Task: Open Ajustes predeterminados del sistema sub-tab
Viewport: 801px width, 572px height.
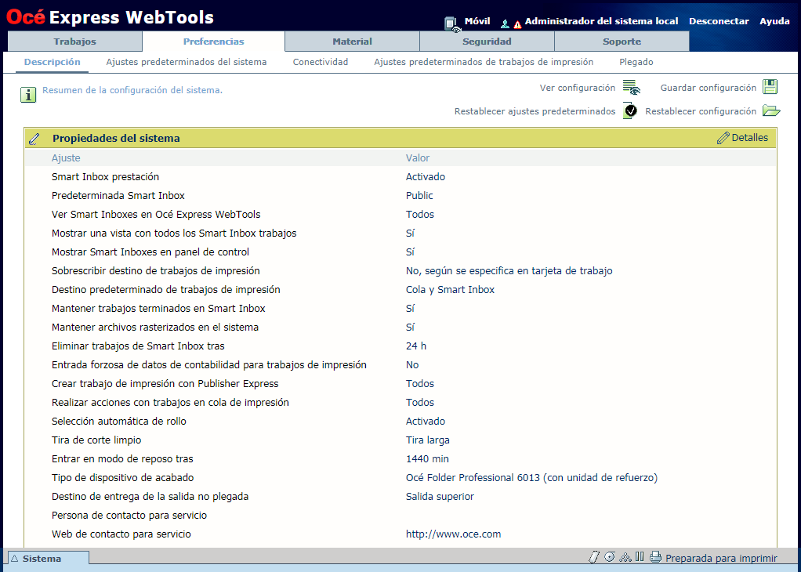Action: (187, 62)
